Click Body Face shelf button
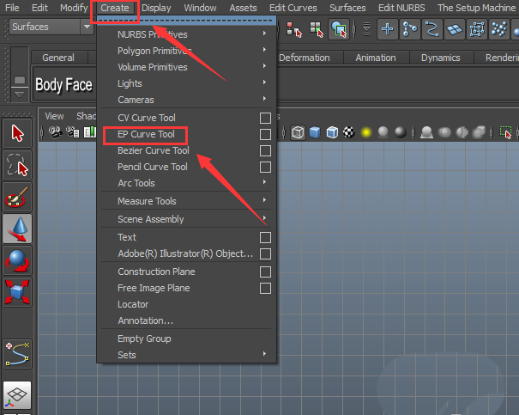Image resolution: width=519 pixels, height=415 pixels. [x=63, y=84]
